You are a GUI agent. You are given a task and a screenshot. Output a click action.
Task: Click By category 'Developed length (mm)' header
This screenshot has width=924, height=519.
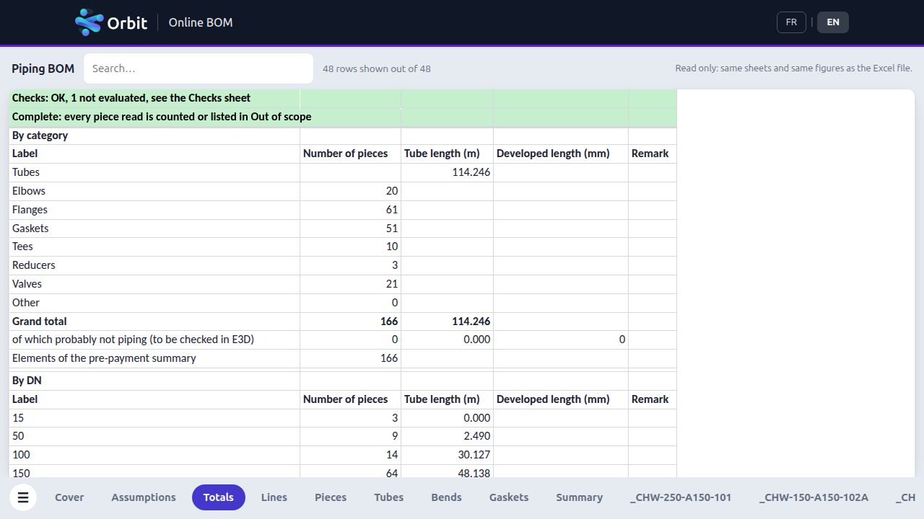pos(553,154)
